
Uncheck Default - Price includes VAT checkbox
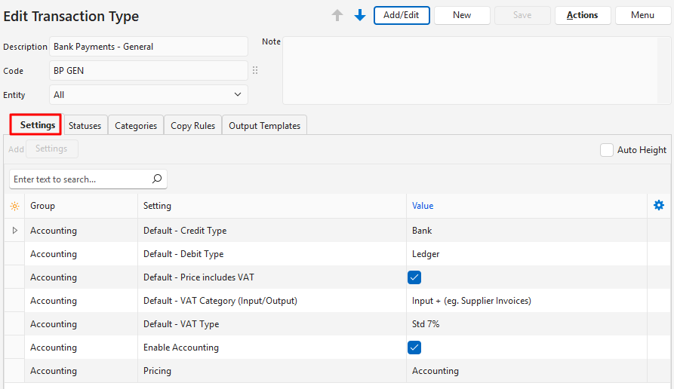point(414,277)
